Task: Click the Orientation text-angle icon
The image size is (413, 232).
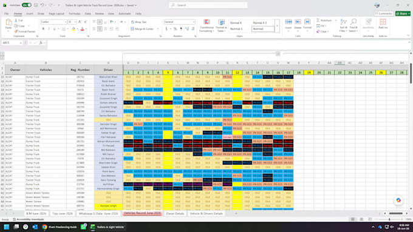Action: pyautogui.click(x=112, y=22)
